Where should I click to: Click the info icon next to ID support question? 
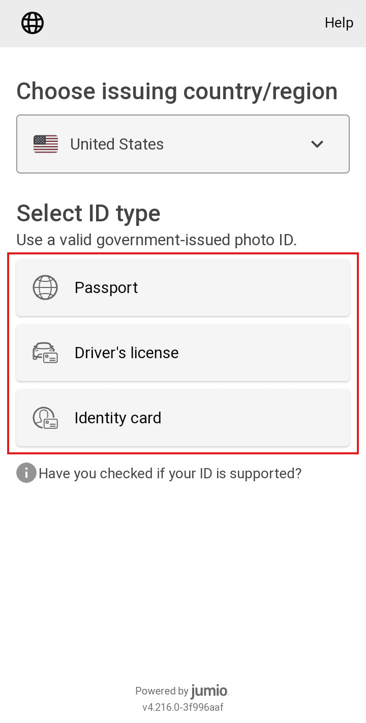[26, 473]
